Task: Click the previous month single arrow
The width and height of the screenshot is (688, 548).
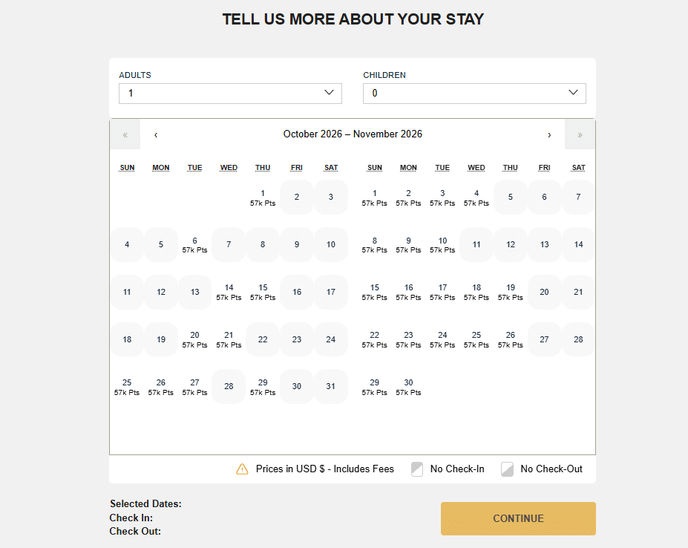Action: click(156, 134)
